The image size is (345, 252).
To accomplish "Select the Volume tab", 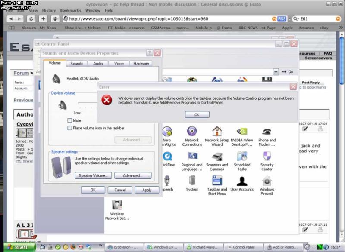I will 55,63.
